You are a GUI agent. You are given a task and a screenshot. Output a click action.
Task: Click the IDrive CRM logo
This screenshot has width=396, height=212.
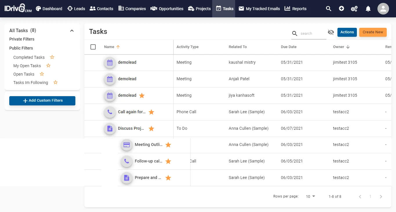tap(18, 8)
